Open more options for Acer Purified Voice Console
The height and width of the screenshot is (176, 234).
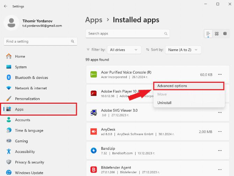pos(220,74)
